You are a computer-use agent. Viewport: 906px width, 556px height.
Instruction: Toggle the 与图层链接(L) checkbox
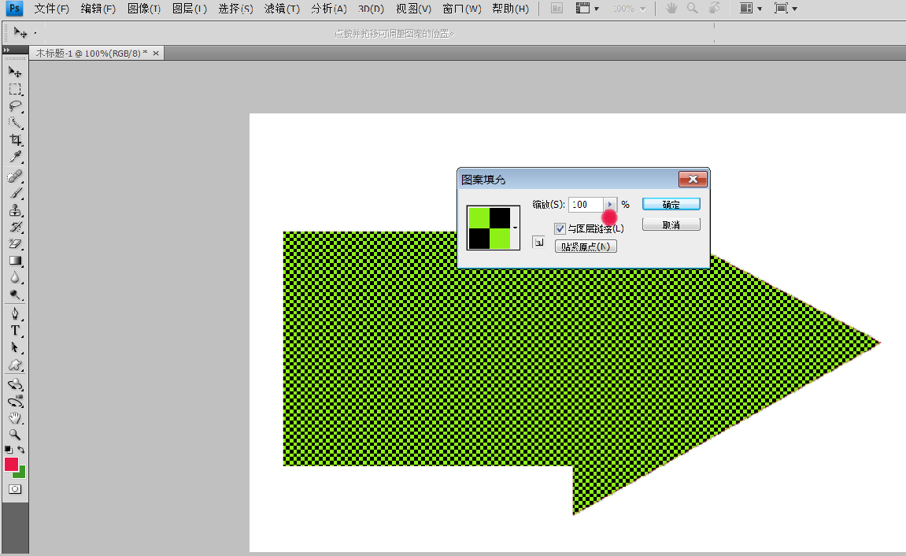pyautogui.click(x=560, y=229)
